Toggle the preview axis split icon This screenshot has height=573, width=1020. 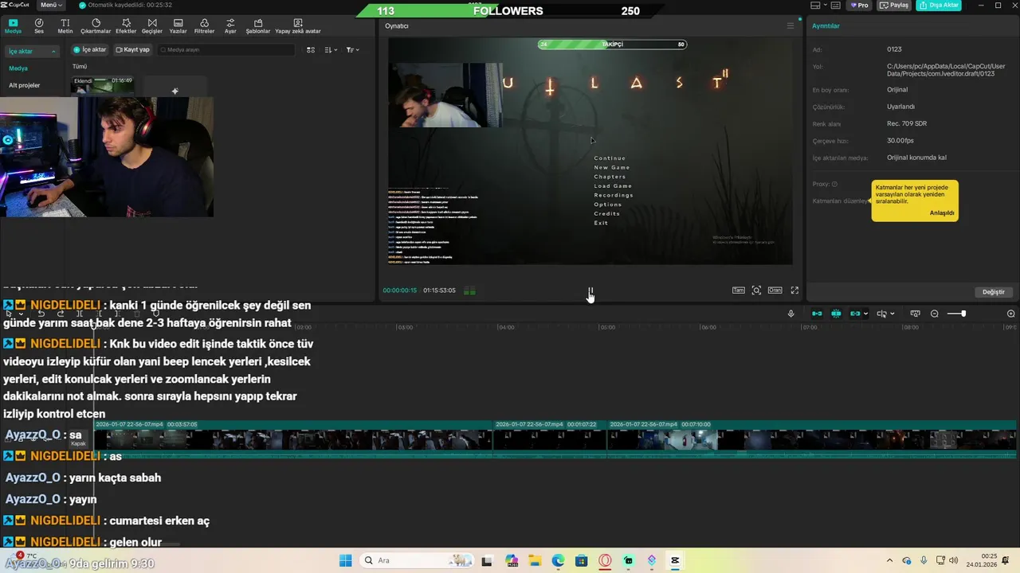(881, 314)
